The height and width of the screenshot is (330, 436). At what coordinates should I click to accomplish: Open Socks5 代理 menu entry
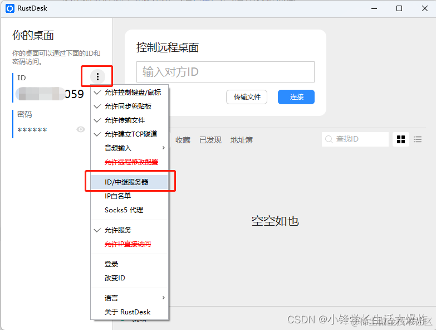[x=130, y=210]
